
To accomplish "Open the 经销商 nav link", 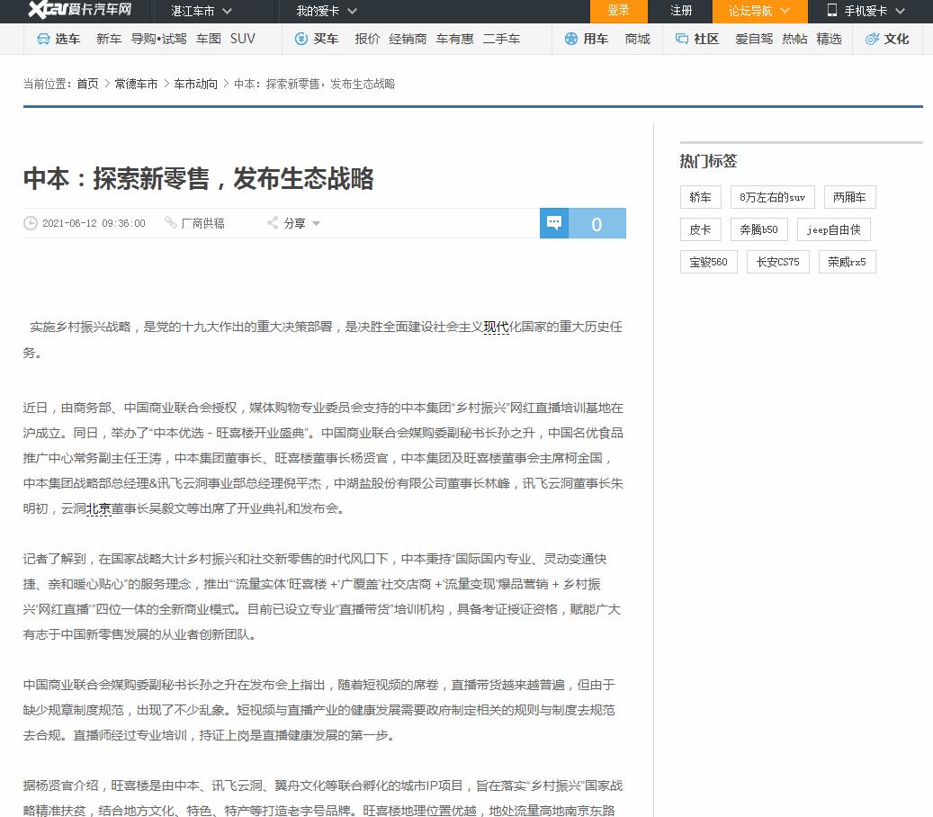I will tap(408, 40).
